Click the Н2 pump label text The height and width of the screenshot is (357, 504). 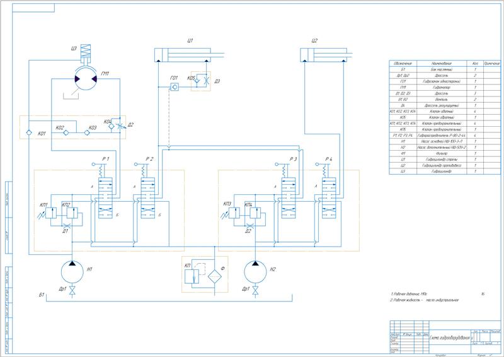pyautogui.click(x=273, y=269)
